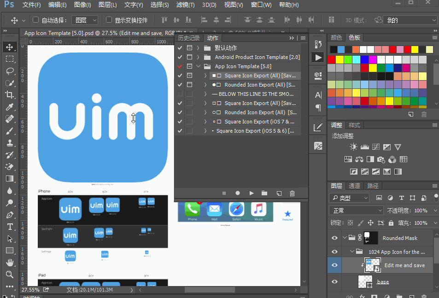439x298 pixels.
Task: Open the 滤镜(T) menu
Action: (185, 5)
